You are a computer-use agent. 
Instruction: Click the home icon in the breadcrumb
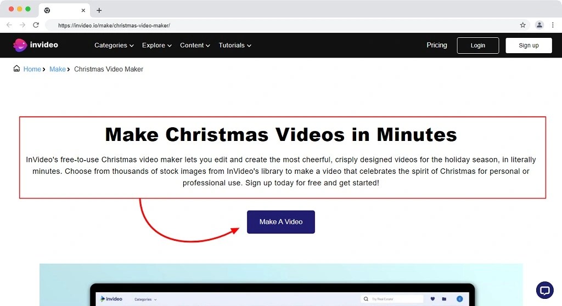pyautogui.click(x=16, y=69)
